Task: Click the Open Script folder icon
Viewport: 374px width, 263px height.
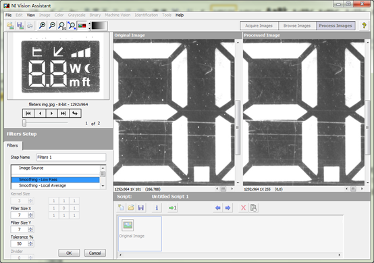Action: tap(131, 208)
